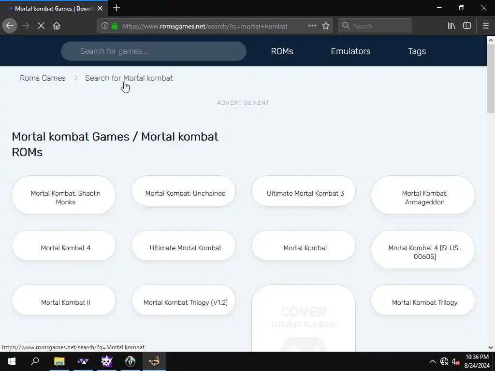Open the Tags menu item
495x371 pixels.
(417, 51)
